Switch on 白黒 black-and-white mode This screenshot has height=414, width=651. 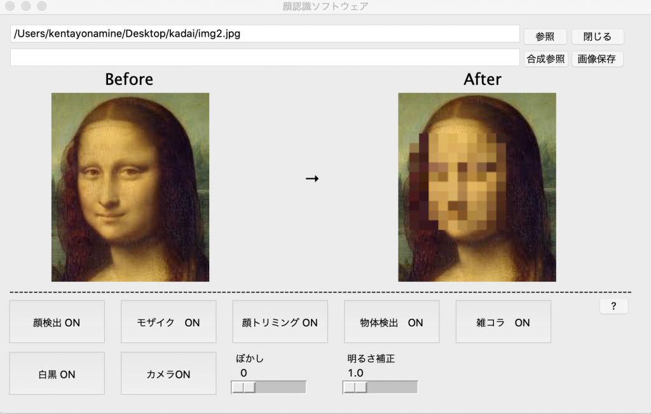click(57, 373)
